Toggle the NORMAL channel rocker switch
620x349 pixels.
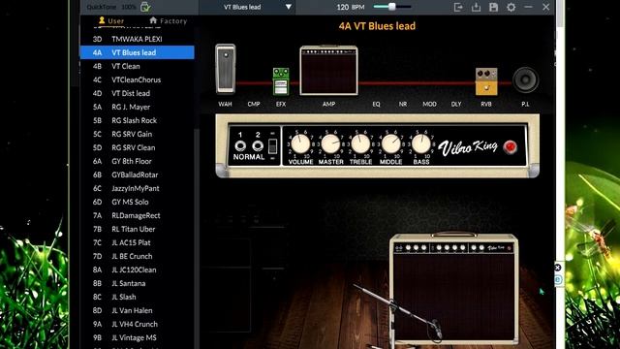point(272,146)
